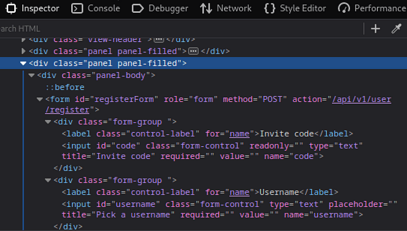Expand the view-header div node
The image size is (407, 231).
23,39
